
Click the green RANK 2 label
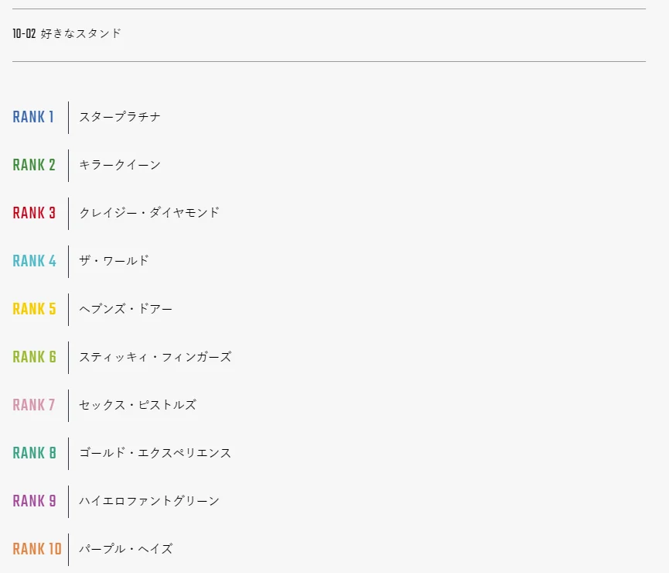34,165
